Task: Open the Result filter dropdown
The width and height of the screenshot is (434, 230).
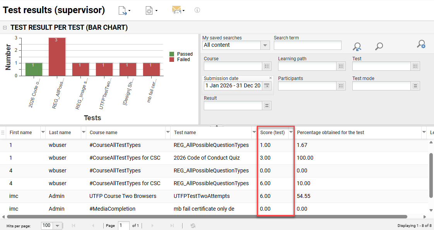Action: click(x=267, y=105)
